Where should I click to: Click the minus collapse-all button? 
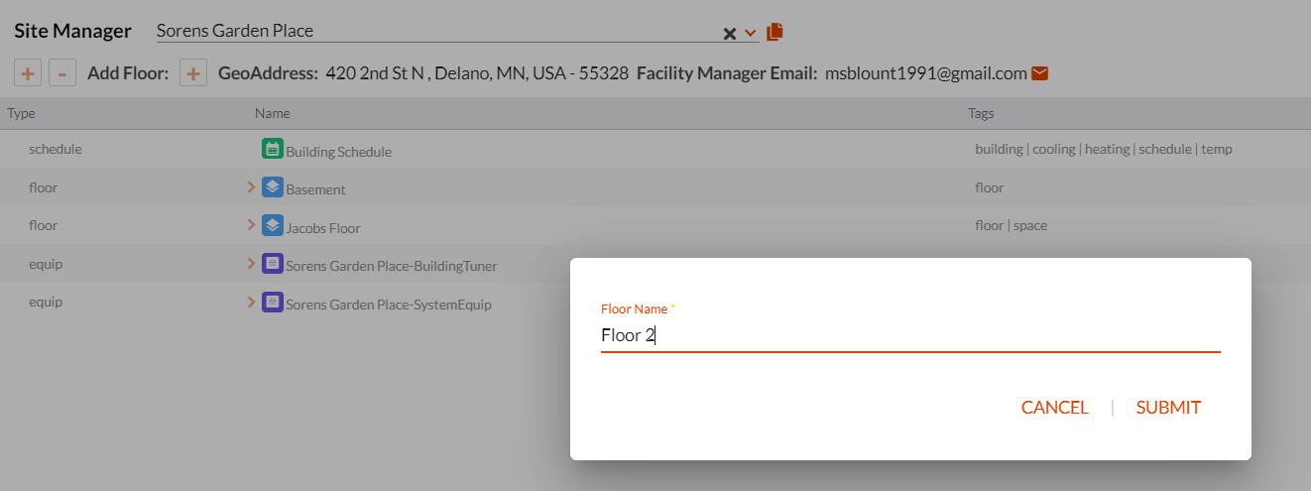point(62,73)
